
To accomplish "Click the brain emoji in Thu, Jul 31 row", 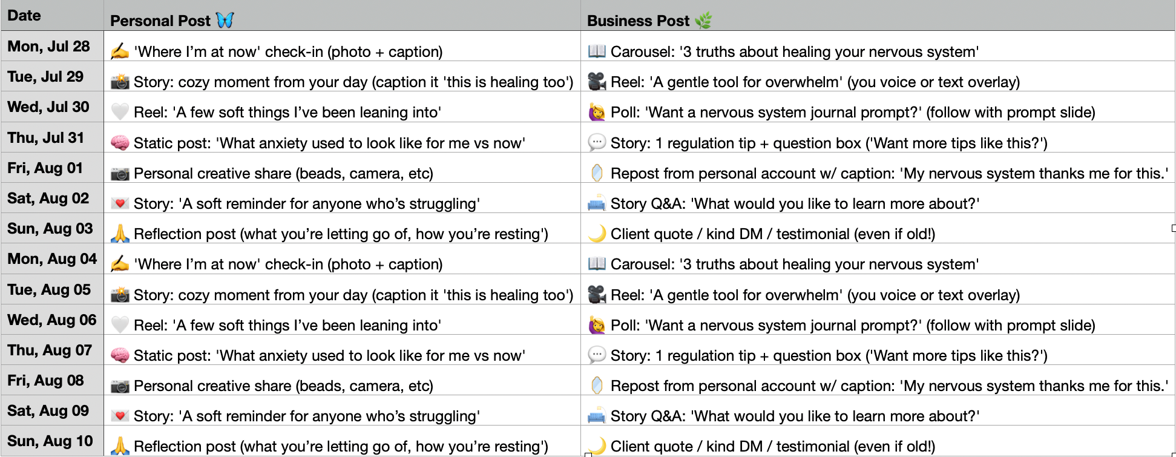I will coord(120,143).
